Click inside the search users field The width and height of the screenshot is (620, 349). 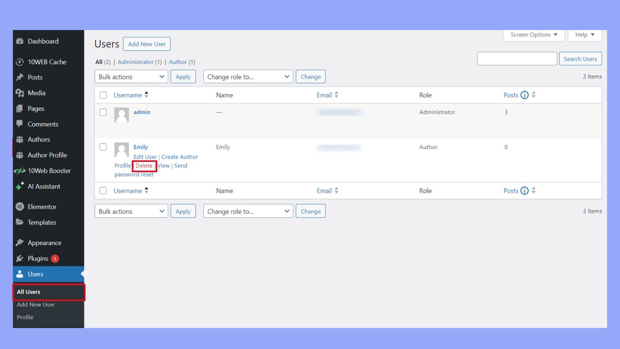tap(516, 59)
